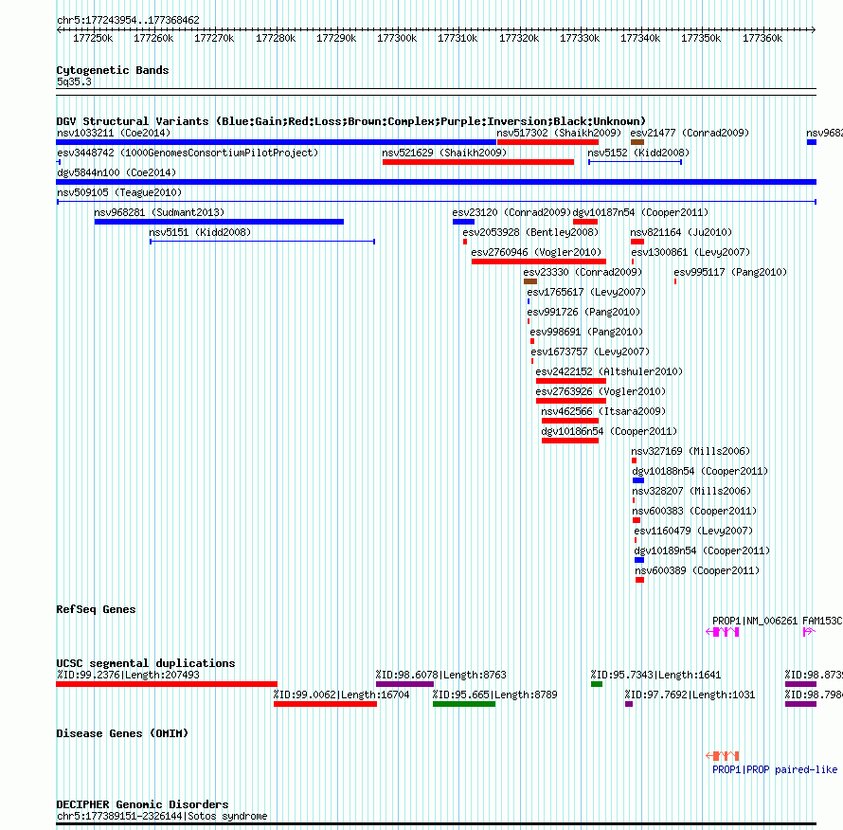Click the PROP1|PROP paired-like OMIM link
Viewport: 843px width, 830px height.
pyautogui.click(x=774, y=770)
